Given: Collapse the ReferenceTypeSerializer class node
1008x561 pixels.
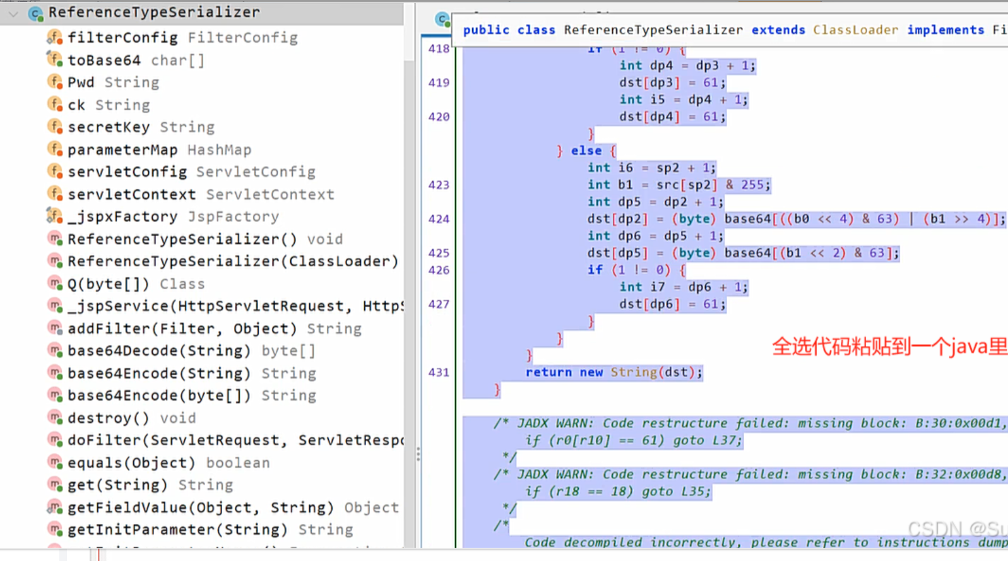Looking at the screenshot, I should click(x=13, y=13).
